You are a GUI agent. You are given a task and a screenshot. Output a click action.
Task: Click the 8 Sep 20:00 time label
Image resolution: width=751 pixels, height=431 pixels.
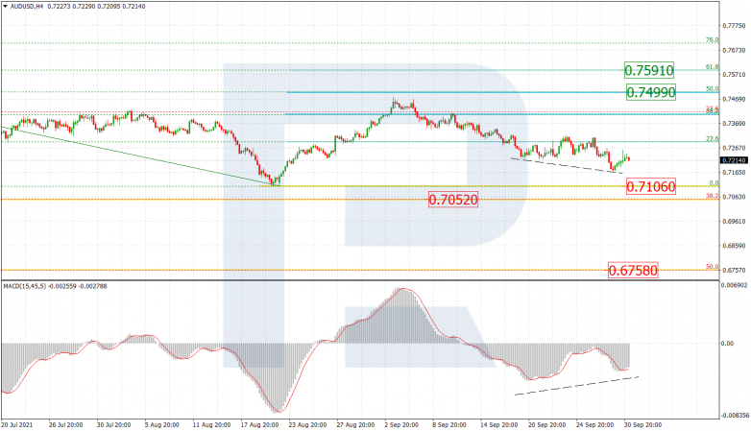[449, 425]
